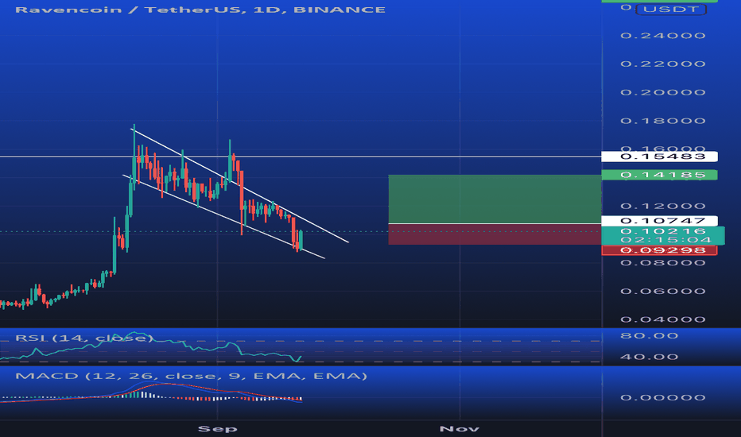
Task: Click the current price 0.10216 countdown label
Action: [x=662, y=235]
